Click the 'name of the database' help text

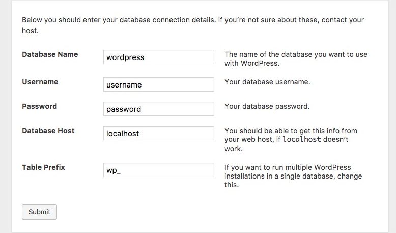click(296, 54)
